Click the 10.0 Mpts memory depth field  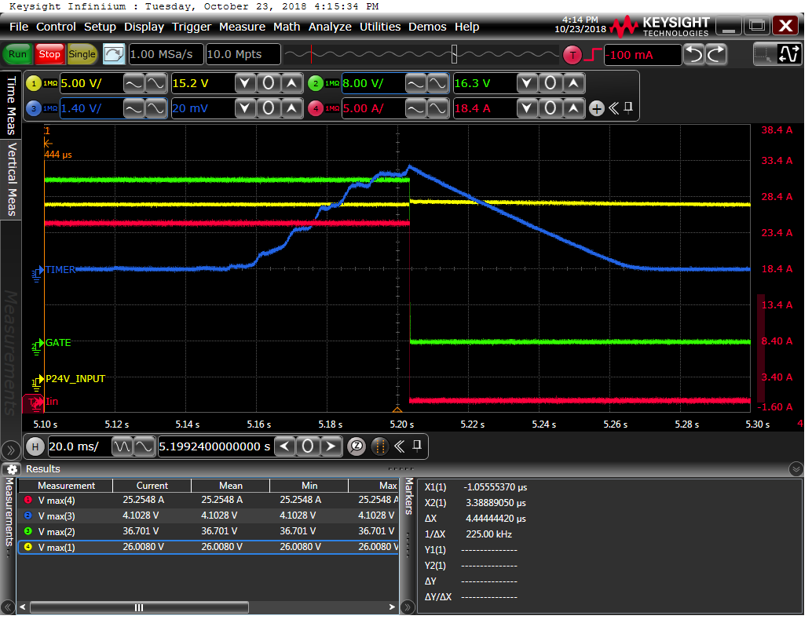tap(243, 54)
